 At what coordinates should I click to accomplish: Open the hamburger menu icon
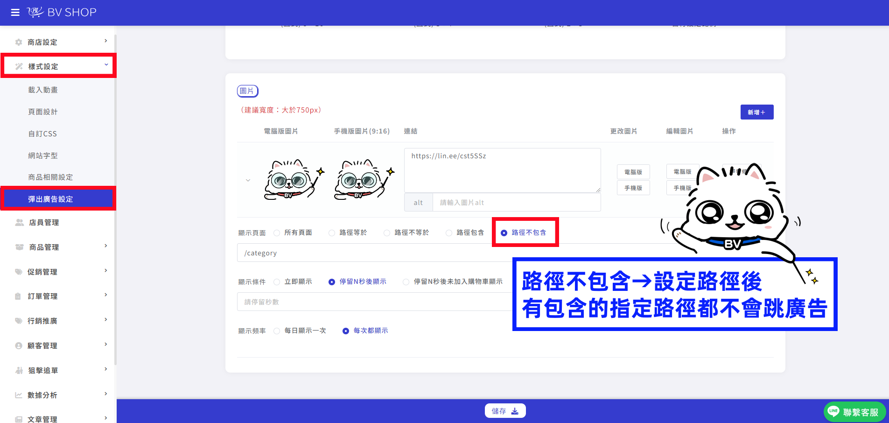15,13
